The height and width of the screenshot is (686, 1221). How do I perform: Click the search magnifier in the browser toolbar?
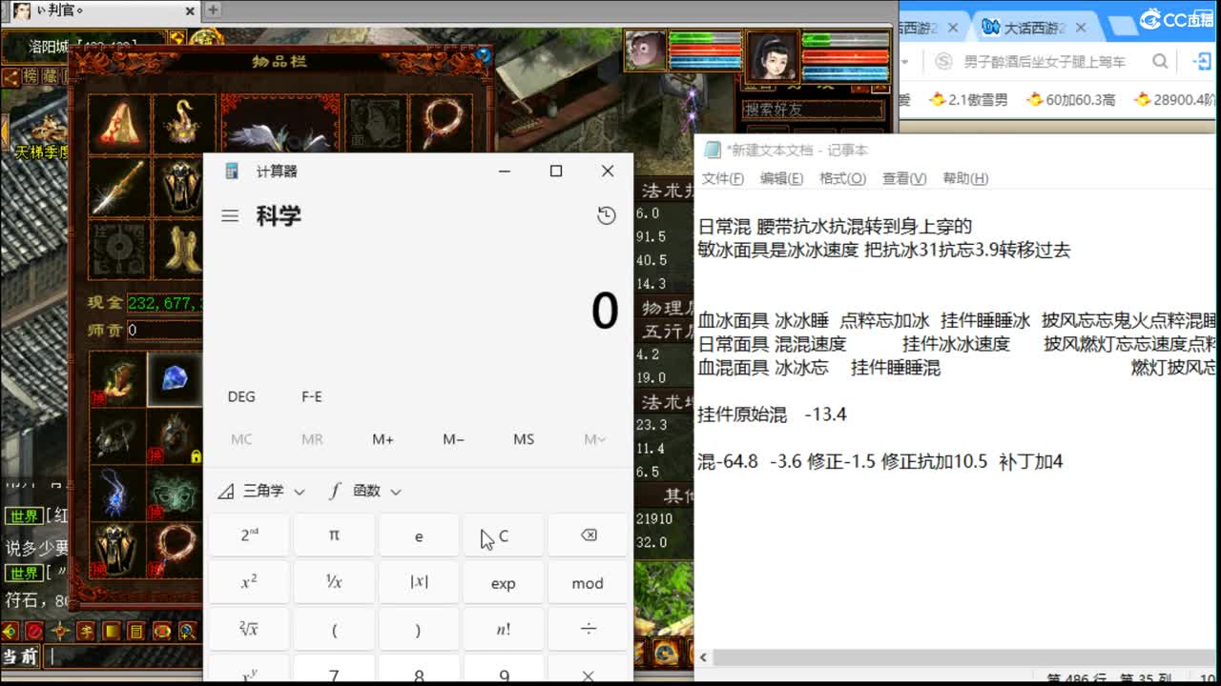tap(1158, 60)
